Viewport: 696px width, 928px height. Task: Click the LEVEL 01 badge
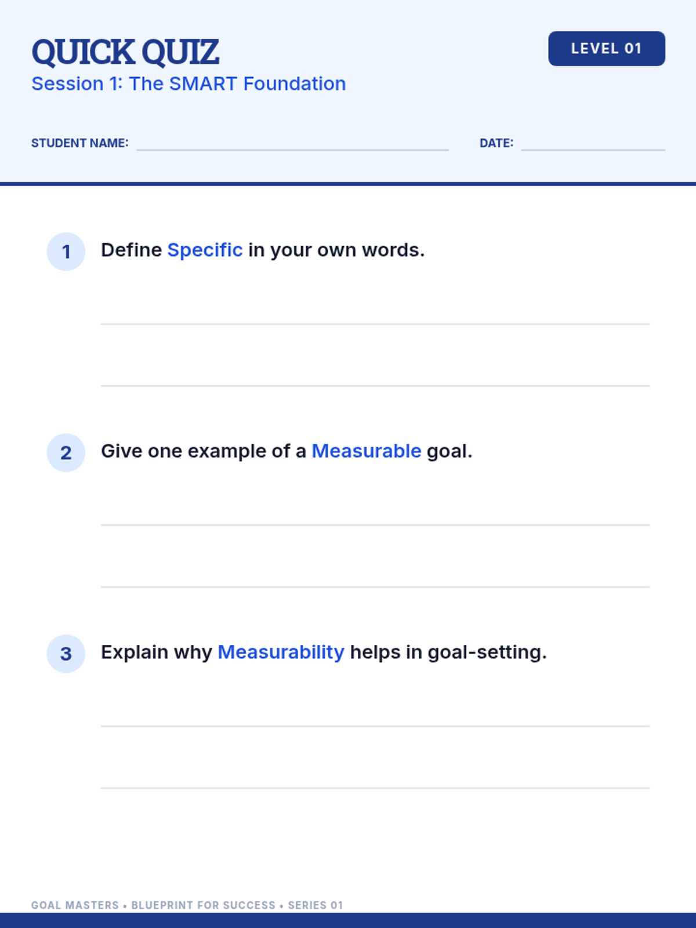tap(607, 49)
